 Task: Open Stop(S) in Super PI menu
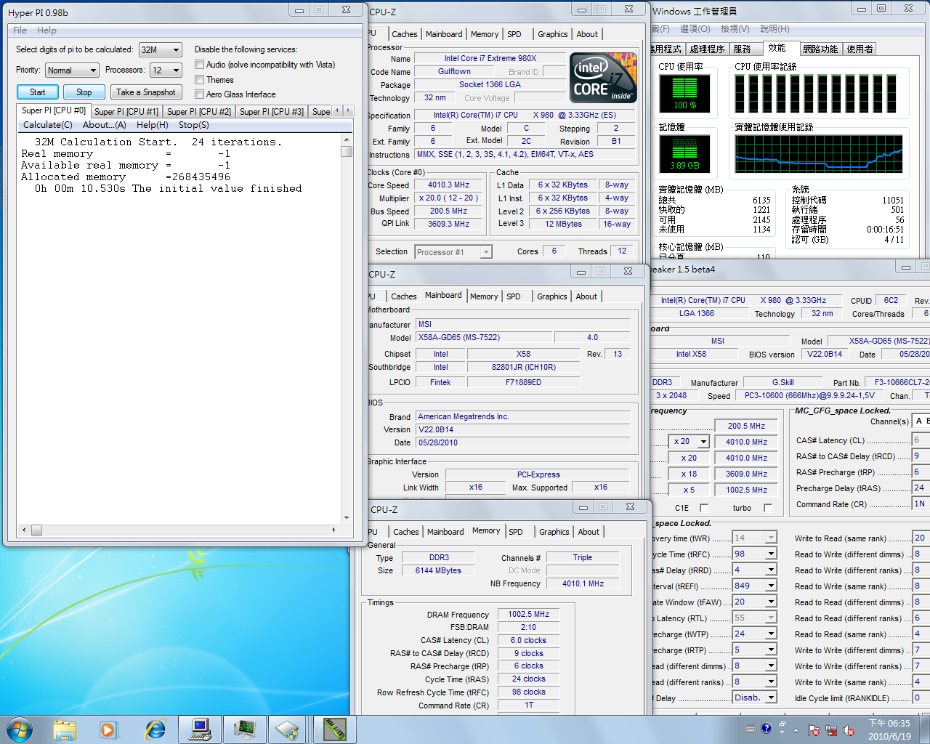(194, 125)
